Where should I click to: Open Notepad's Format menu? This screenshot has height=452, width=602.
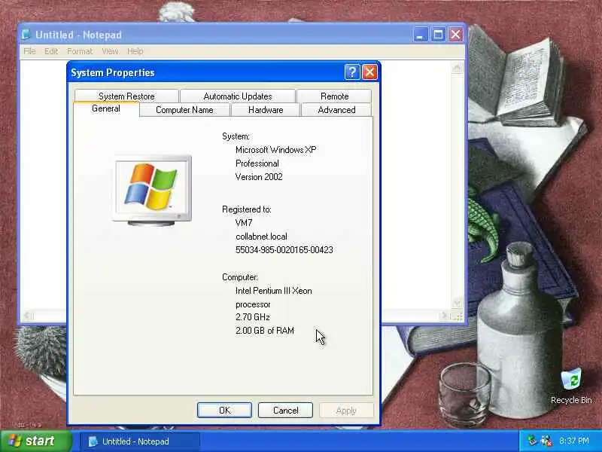(80, 51)
